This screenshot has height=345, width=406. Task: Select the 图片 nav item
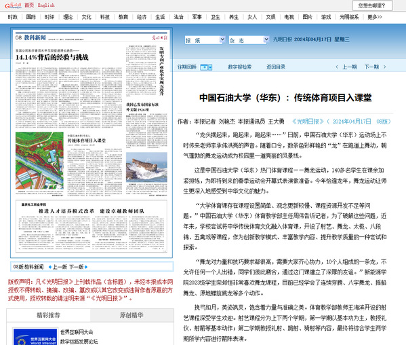pos(307,17)
